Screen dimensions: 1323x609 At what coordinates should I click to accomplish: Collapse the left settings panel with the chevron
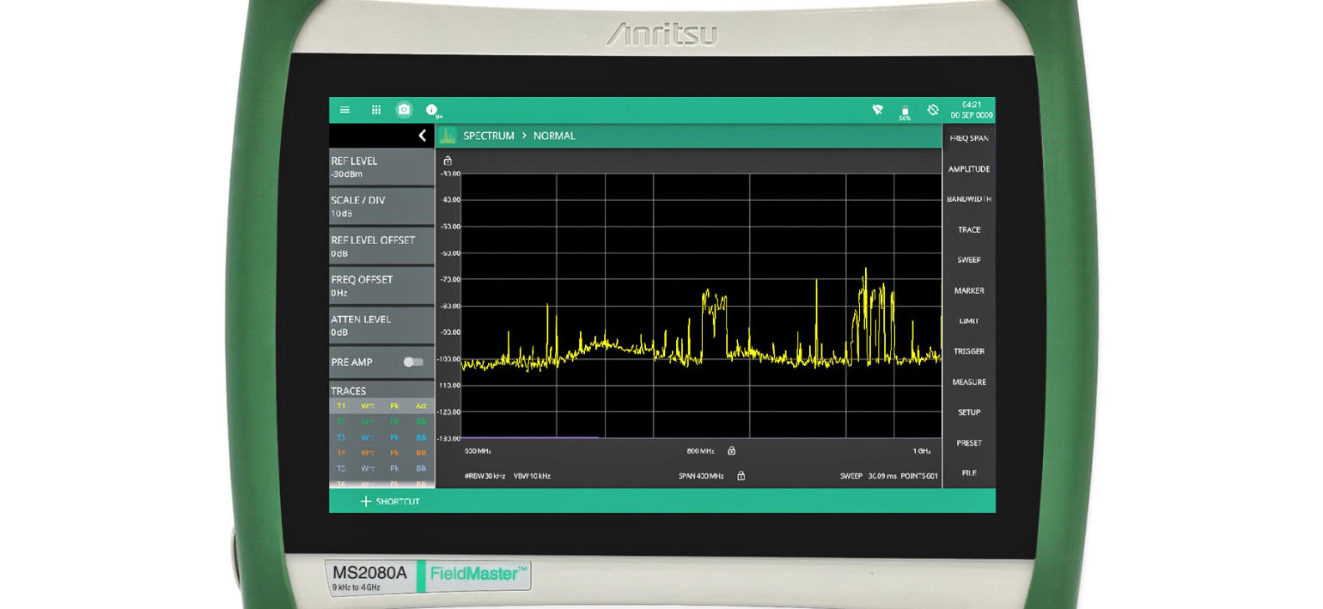(x=422, y=135)
